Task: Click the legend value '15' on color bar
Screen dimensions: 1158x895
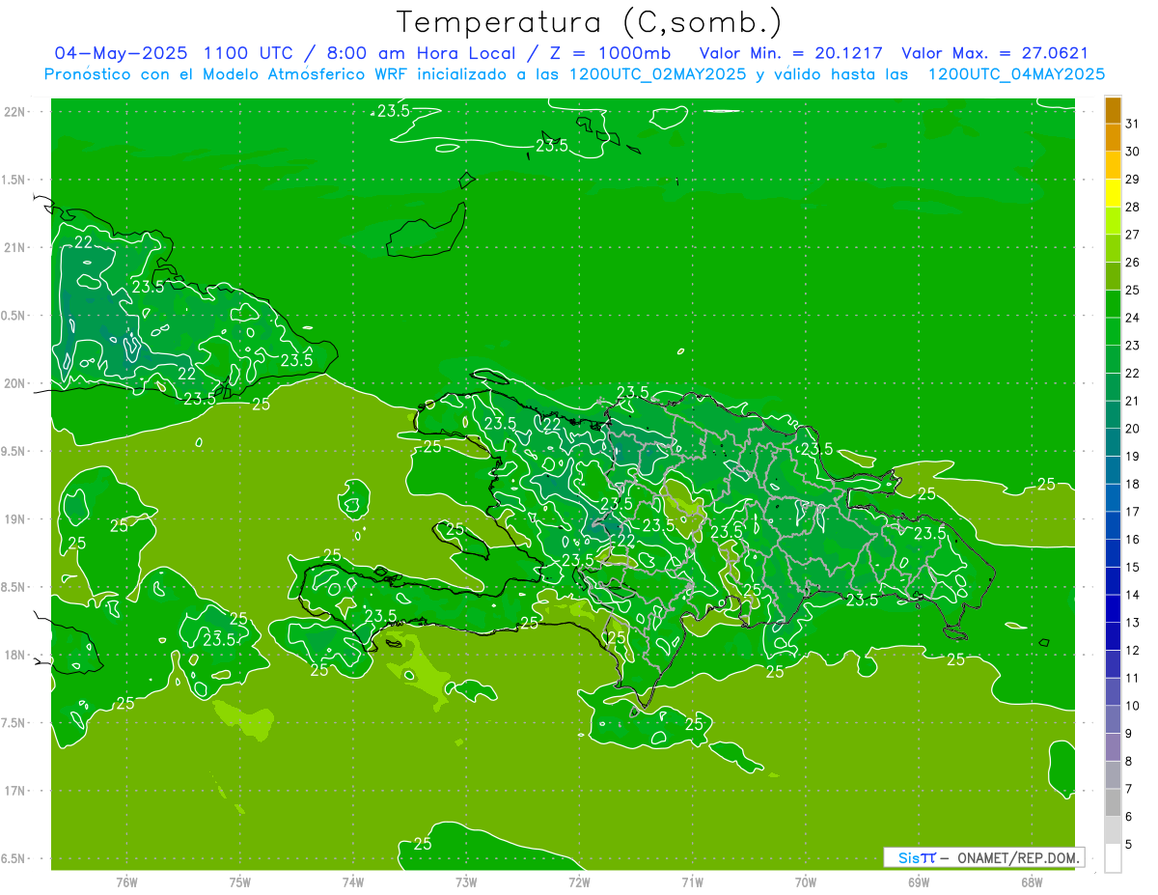Action: point(1133,567)
